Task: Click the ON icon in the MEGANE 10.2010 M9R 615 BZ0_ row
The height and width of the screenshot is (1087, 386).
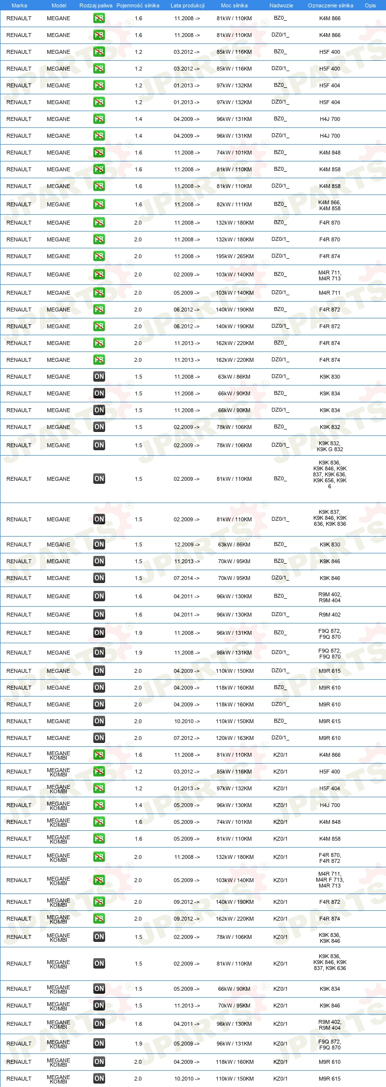Action: (x=99, y=721)
